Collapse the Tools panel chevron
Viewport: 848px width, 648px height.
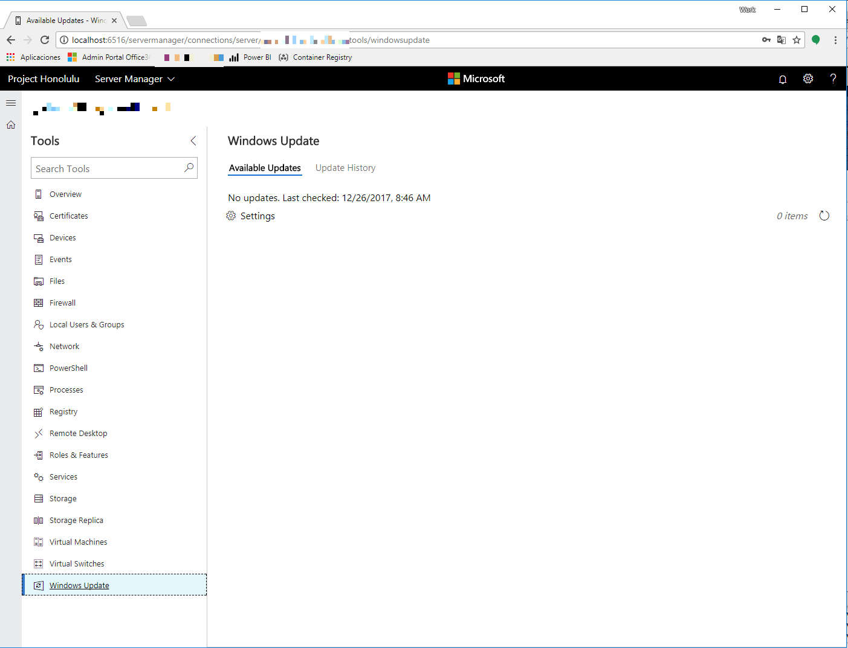click(193, 141)
